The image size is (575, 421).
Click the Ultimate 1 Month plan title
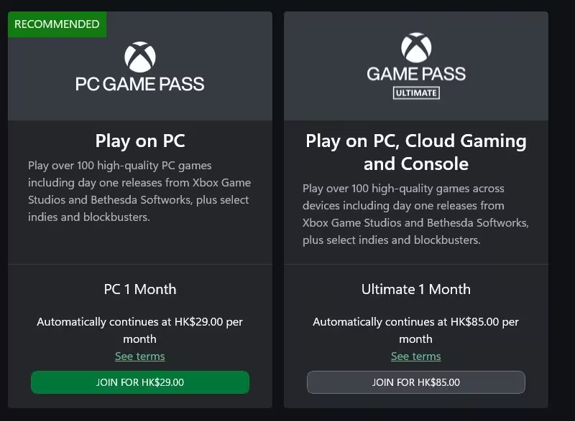tap(416, 289)
